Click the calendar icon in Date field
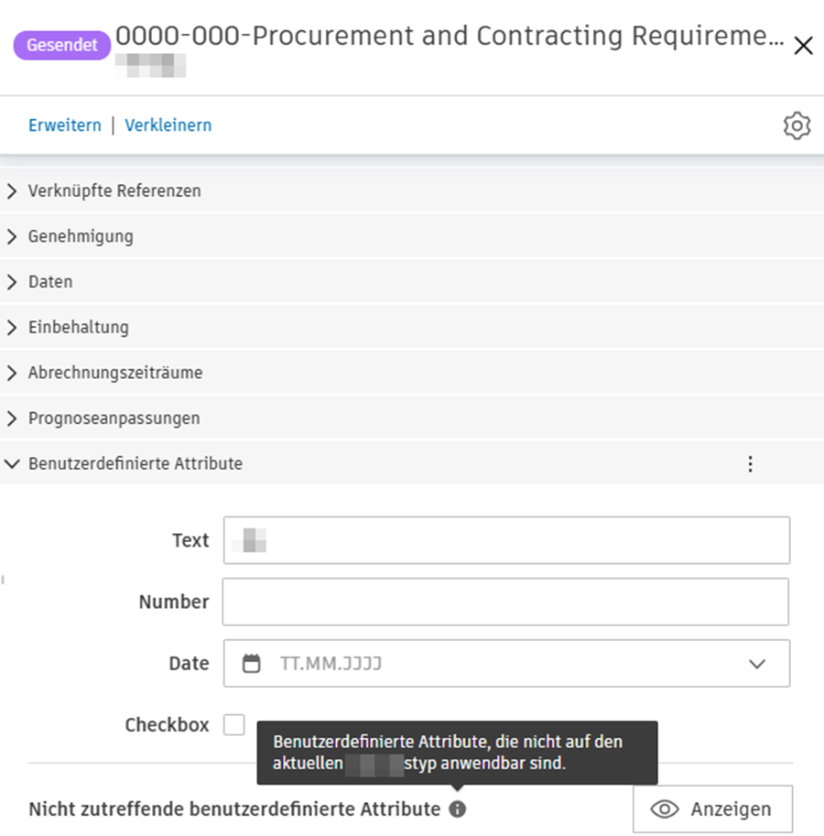The height and width of the screenshot is (836, 824). (x=251, y=664)
